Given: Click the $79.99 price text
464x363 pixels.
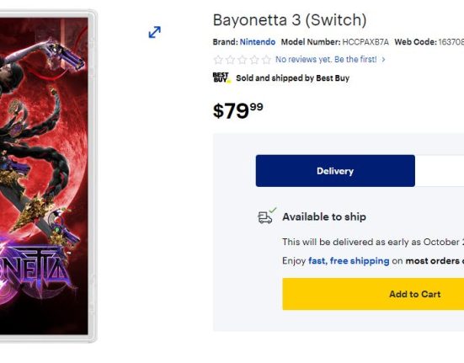Looking at the screenshot, I should (x=238, y=110).
